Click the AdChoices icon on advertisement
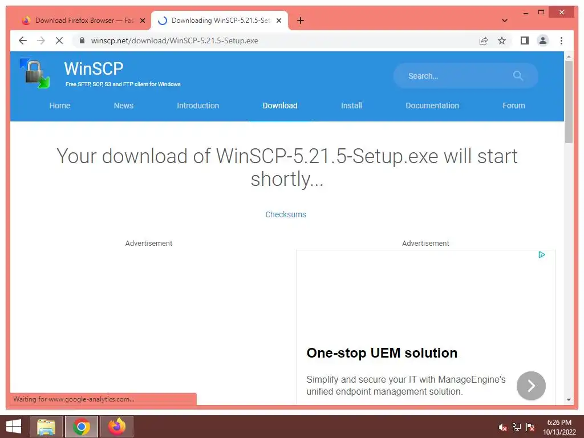This screenshot has height=438, width=584. point(542,254)
